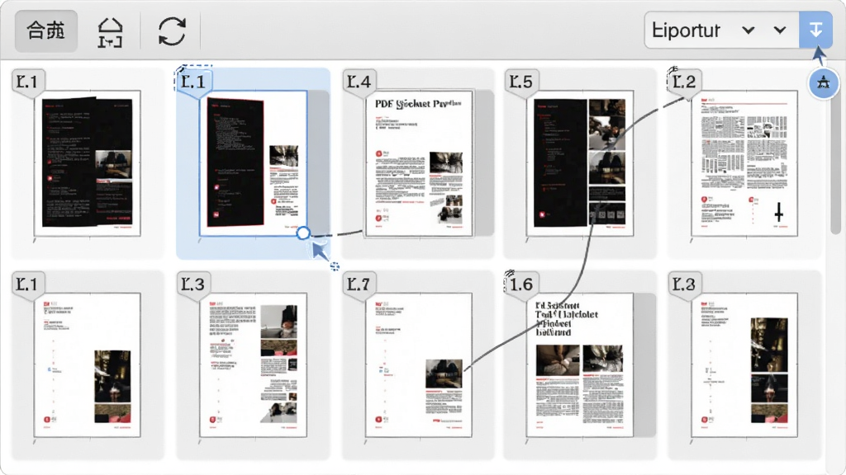Click the round handle on the highlighted page corner
The image size is (846, 475).
pyautogui.click(x=303, y=233)
